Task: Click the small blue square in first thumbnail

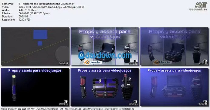Action: tap(40, 43)
